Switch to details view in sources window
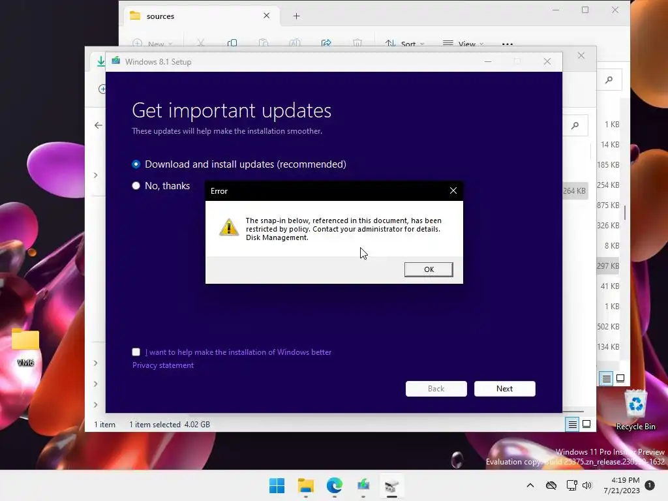The height and width of the screenshot is (501, 668). click(x=606, y=378)
